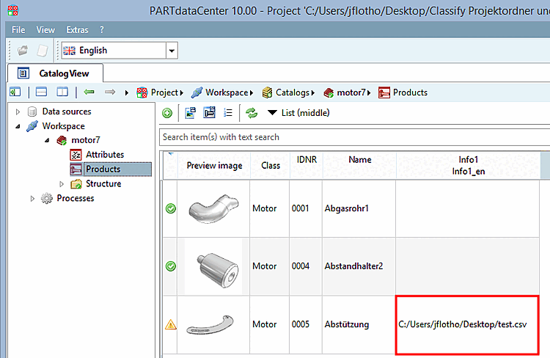
Task: Select Workspace in the tree
Action: point(64,126)
